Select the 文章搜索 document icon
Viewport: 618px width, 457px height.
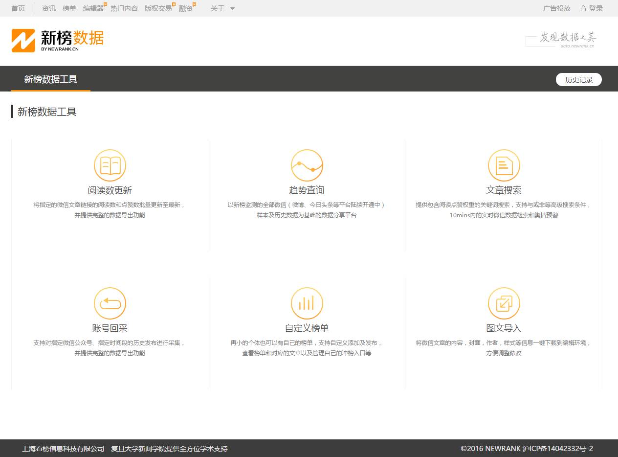[504, 165]
